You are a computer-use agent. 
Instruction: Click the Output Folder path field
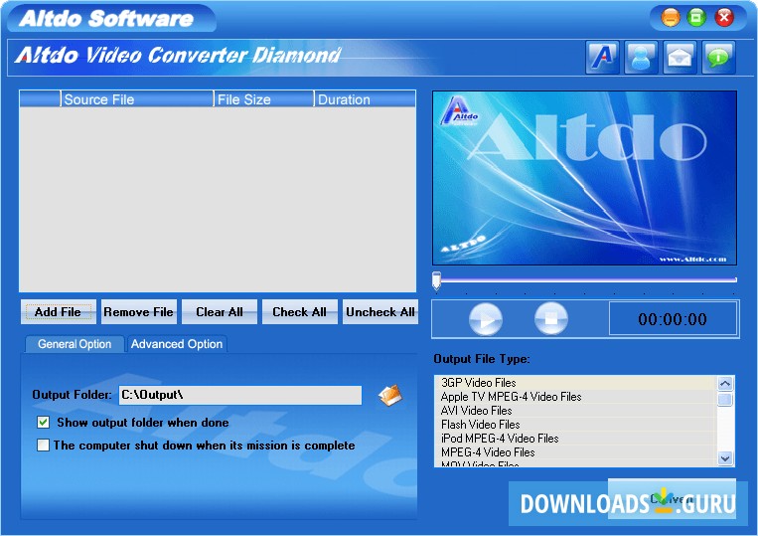(x=240, y=395)
